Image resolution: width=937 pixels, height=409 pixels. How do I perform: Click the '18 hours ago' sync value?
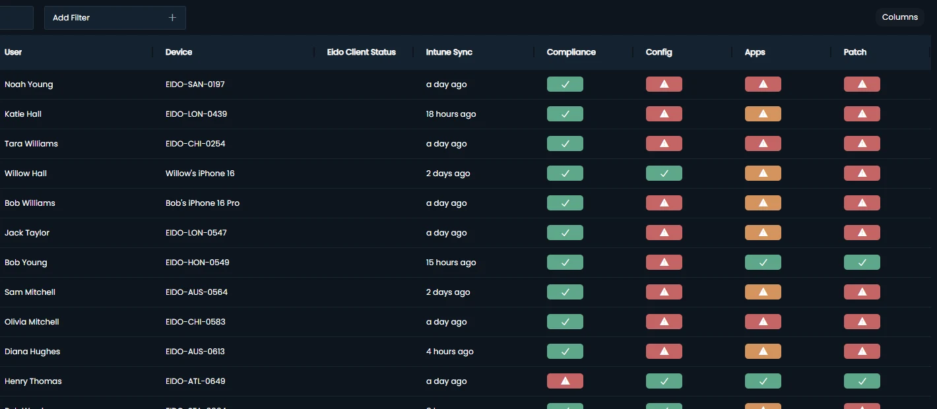pos(451,114)
